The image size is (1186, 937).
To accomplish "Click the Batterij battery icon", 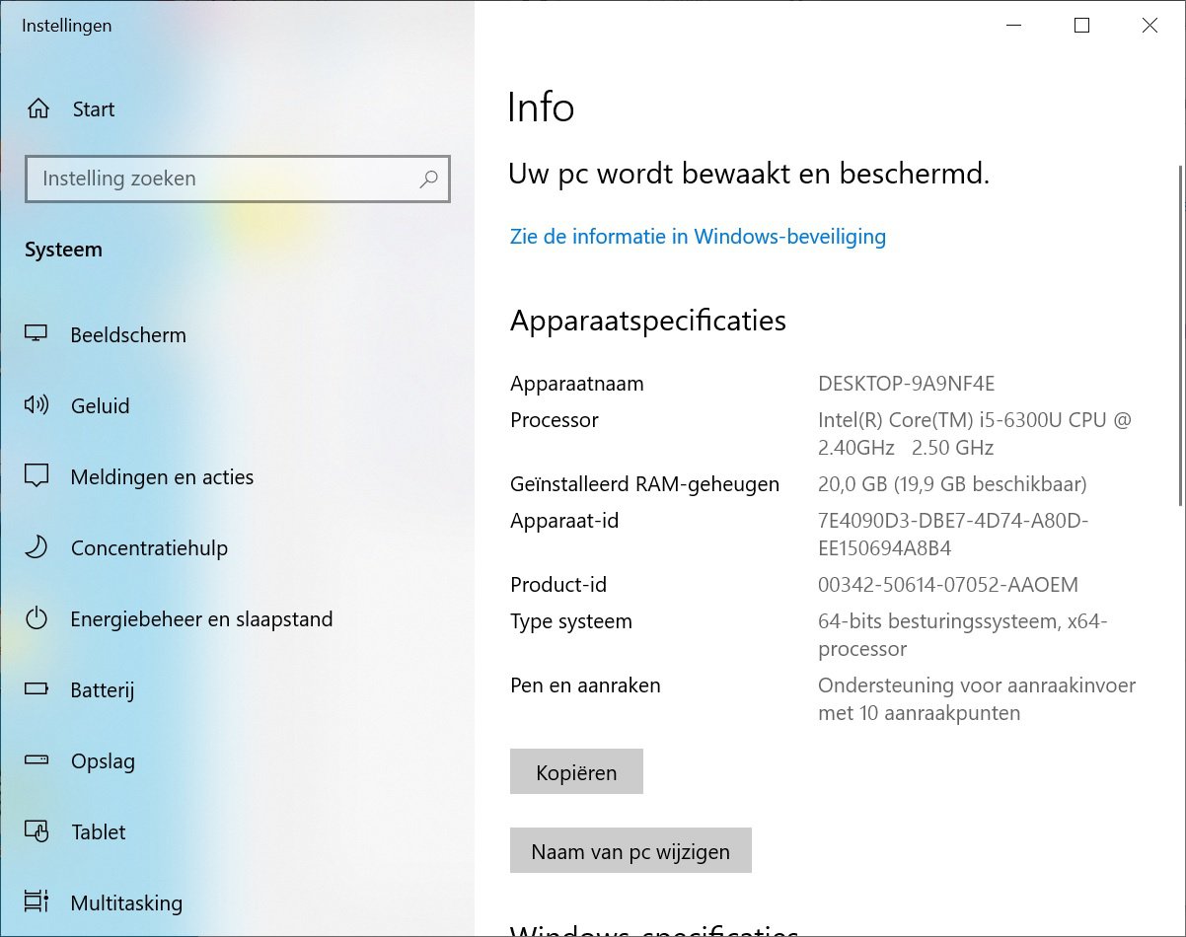I will pyautogui.click(x=37, y=689).
